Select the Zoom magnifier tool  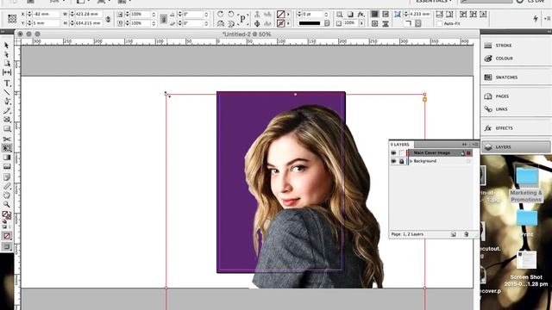pos(7,204)
